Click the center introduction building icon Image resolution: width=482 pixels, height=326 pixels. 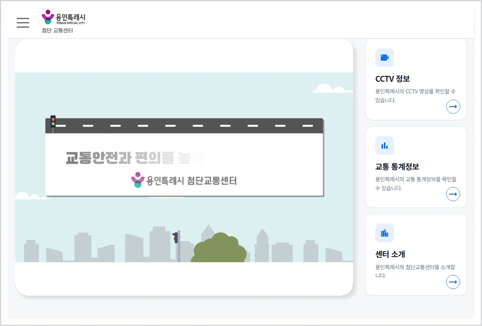click(x=385, y=233)
